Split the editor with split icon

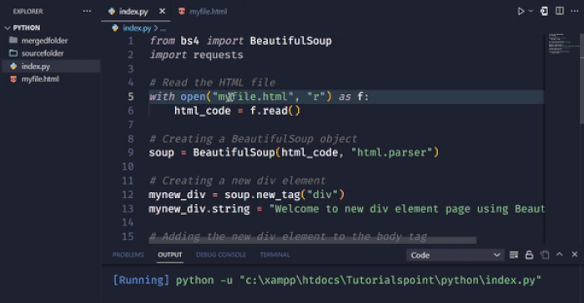click(560, 11)
